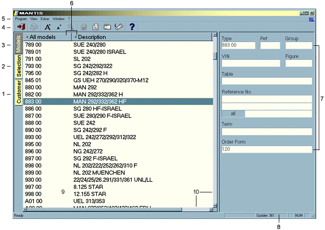Click the folder card icon in toolbar
325x230 pixels.
(x=107, y=27)
